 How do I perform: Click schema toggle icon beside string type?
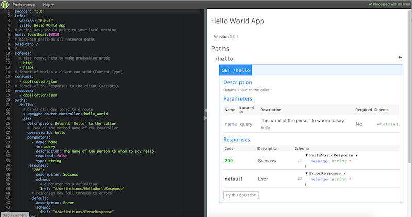point(379,124)
